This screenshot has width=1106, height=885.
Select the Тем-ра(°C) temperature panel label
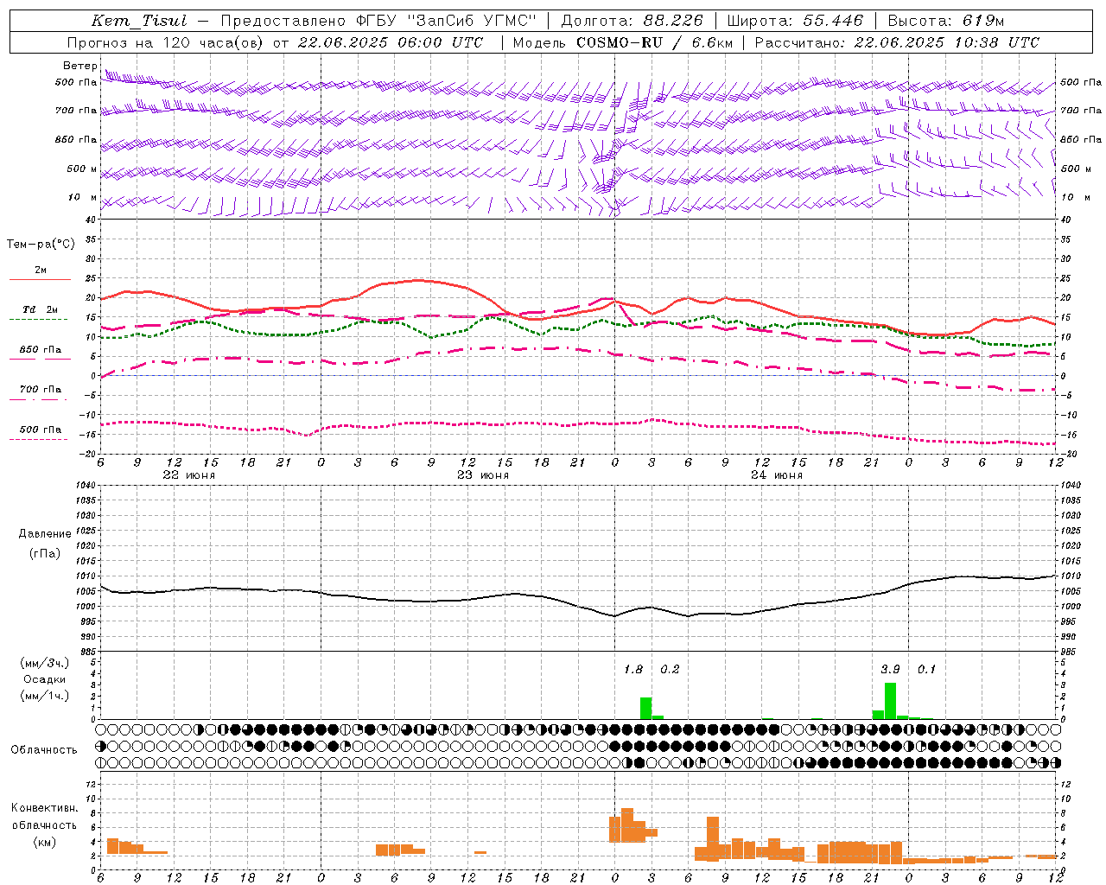(x=41, y=245)
